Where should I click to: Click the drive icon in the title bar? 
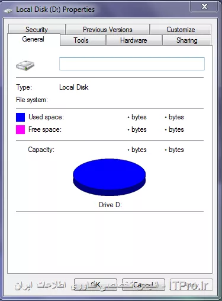pos(8,10)
